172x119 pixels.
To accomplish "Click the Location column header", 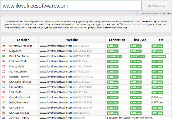I will (23, 40).
